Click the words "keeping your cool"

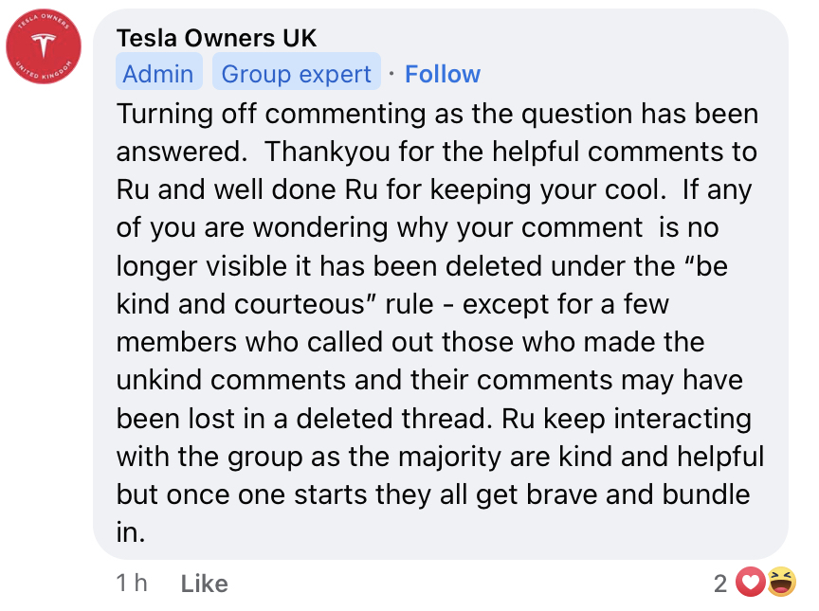pos(548,189)
